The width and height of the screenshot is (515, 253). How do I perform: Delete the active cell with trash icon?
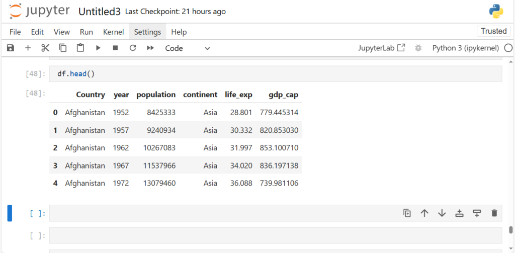494,213
